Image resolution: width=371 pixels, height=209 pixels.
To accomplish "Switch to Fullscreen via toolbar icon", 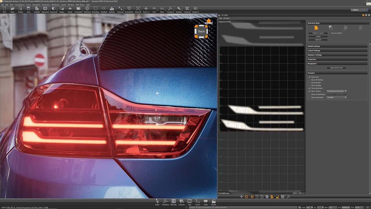I will (120, 10).
